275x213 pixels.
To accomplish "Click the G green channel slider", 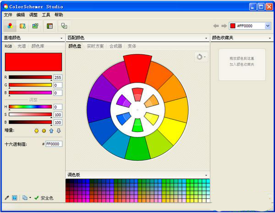I will coord(30,85).
